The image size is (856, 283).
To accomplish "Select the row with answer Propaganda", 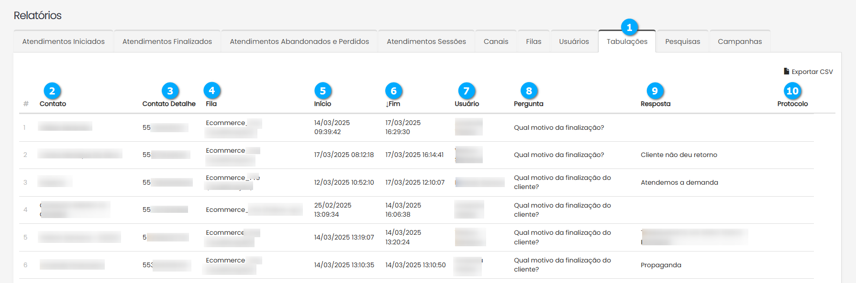I will [661, 265].
